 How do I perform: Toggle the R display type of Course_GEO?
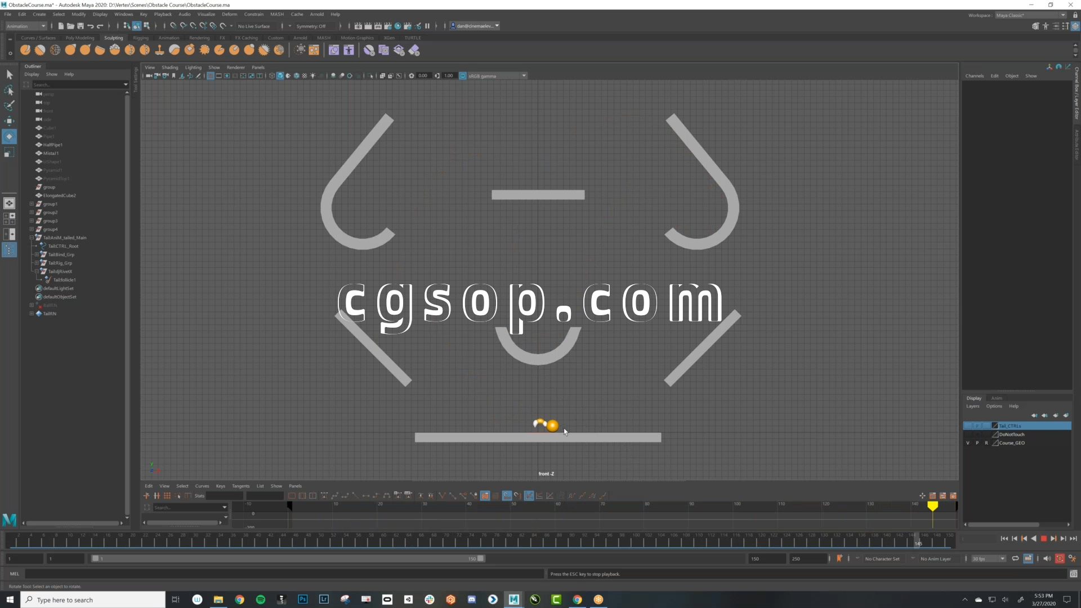[986, 443]
